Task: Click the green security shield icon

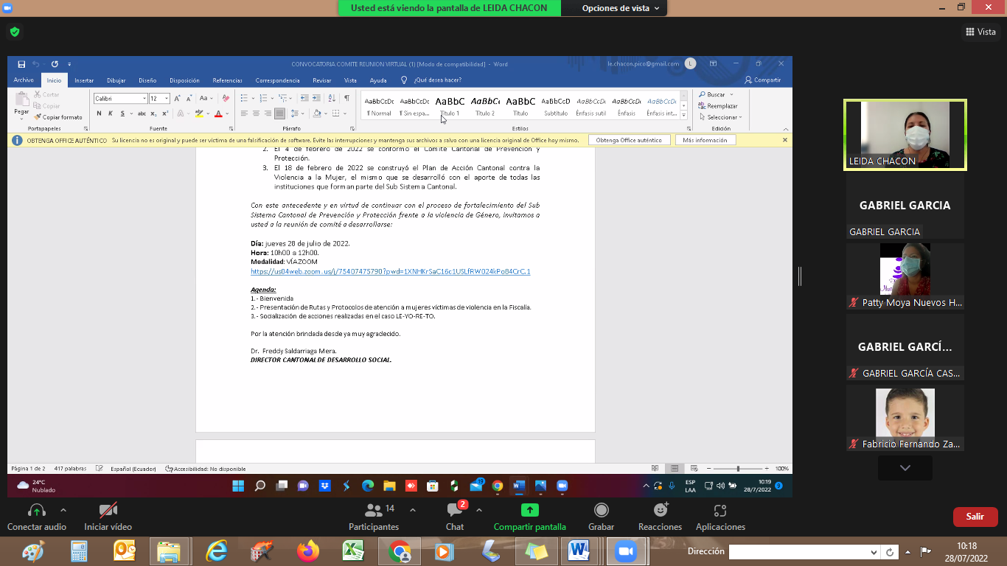Action: coord(14,32)
